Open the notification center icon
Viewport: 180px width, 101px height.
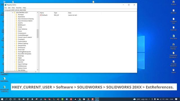(x=176, y=99)
